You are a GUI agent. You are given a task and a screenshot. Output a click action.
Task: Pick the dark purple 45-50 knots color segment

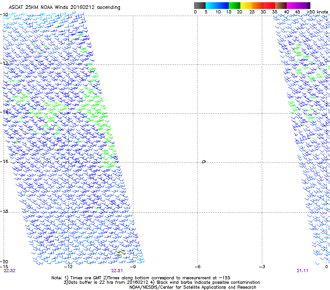pos(304,5)
